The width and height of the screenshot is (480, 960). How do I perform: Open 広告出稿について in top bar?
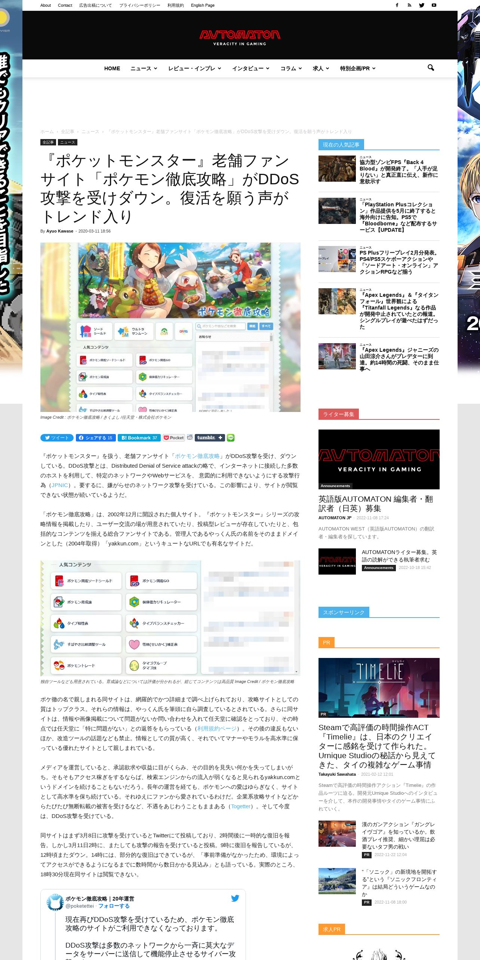(x=96, y=5)
